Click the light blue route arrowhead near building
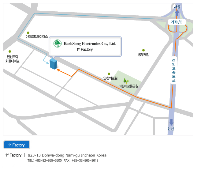 [48, 63]
